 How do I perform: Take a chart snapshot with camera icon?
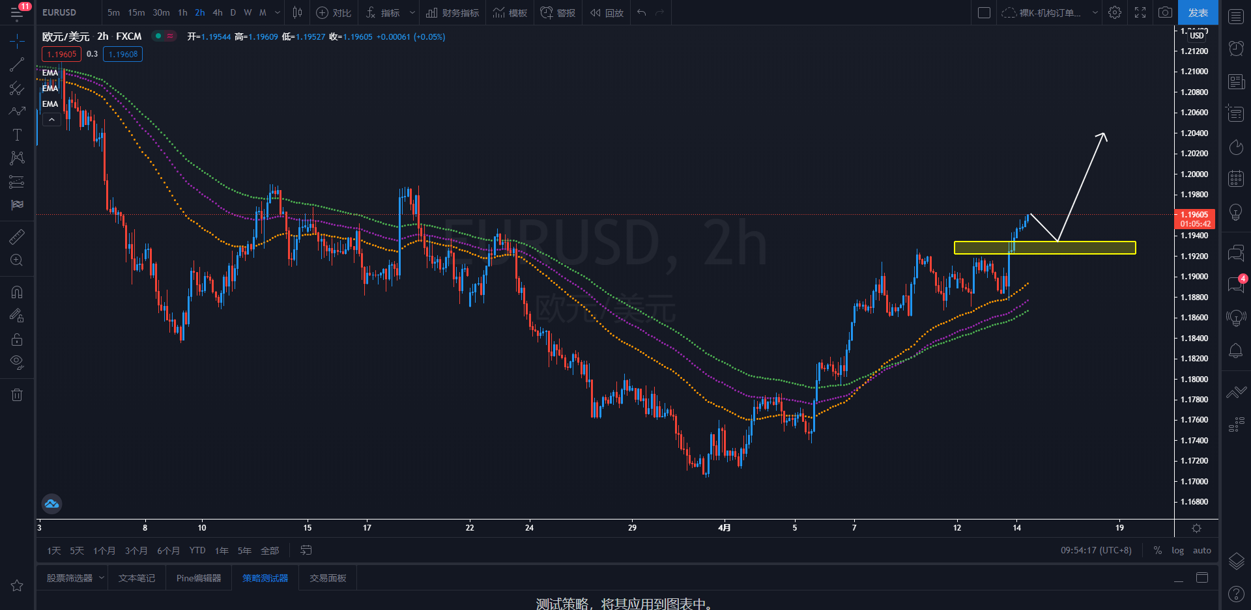pyautogui.click(x=1165, y=12)
